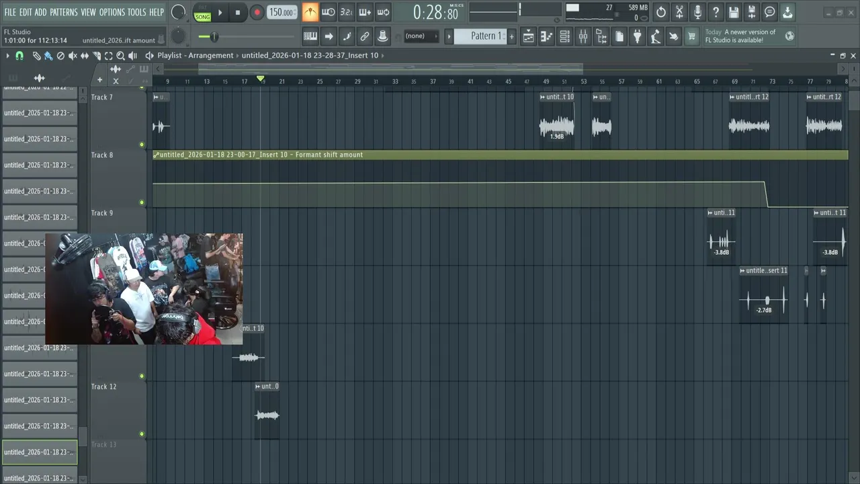Open Formant shift amount automation clip menu
The image size is (860, 484).
(x=156, y=155)
